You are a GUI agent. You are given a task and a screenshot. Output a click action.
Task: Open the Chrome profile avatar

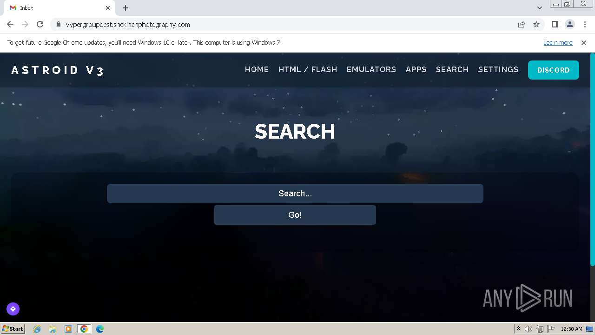pos(569,24)
